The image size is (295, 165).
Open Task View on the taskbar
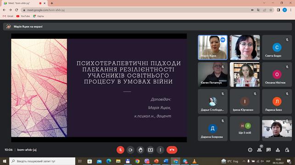(x=80, y=161)
